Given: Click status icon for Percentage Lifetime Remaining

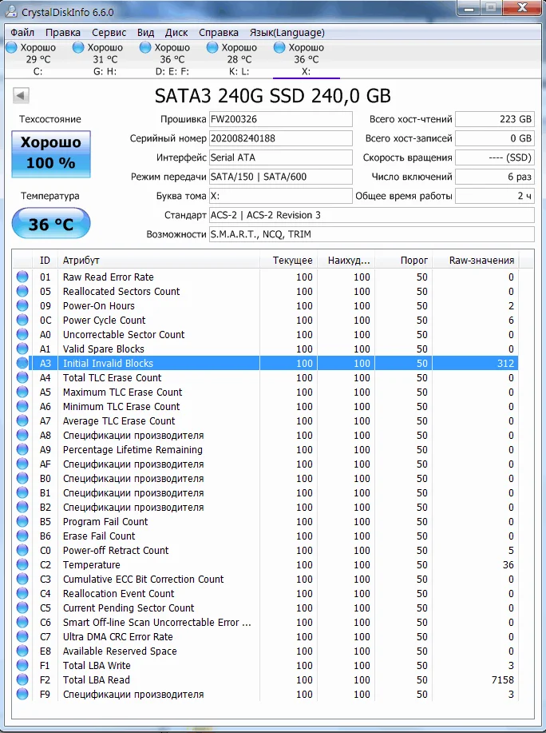Looking at the screenshot, I should pyautogui.click(x=22, y=450).
